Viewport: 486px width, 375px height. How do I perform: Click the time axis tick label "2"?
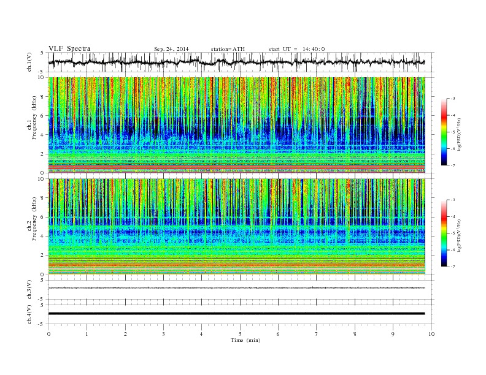tap(125, 334)
